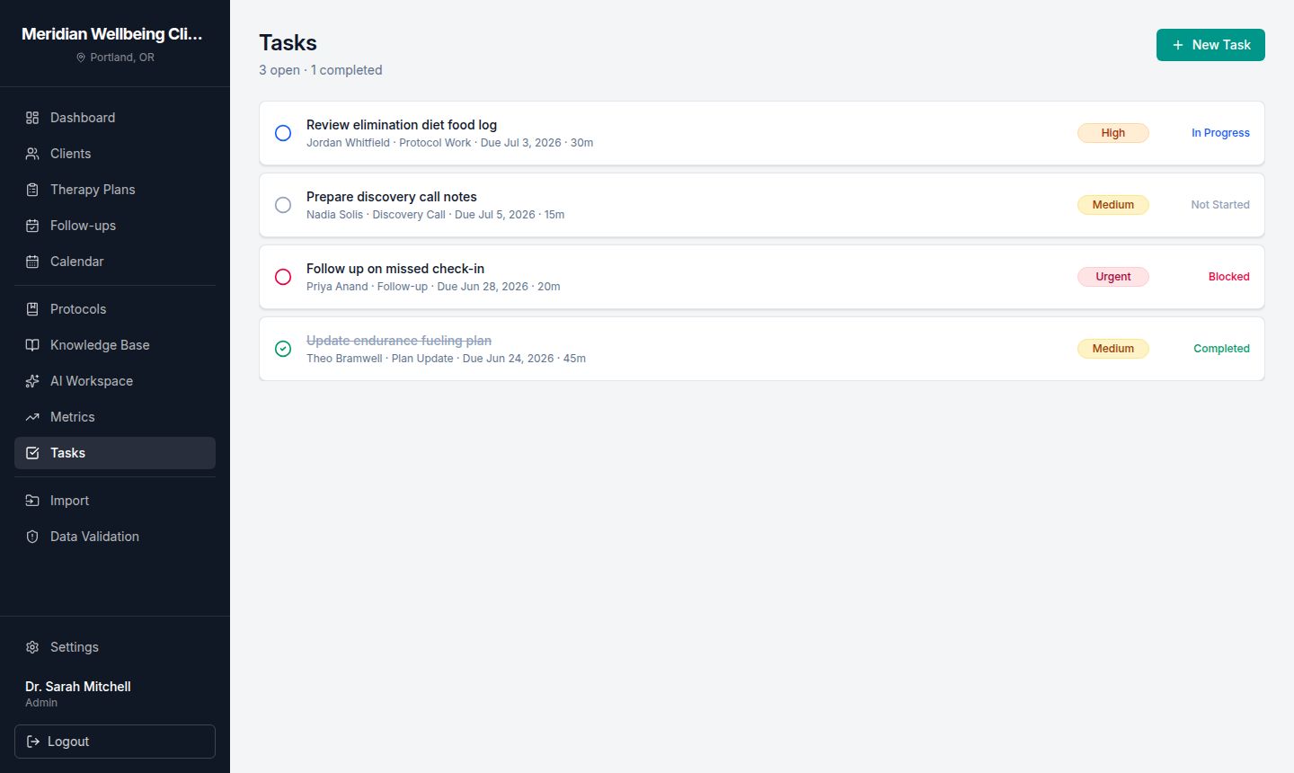Check off Prepare discovery call notes task

(283, 205)
